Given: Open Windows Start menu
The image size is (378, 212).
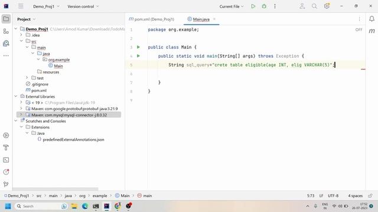Looking at the screenshot, I should click(8, 206).
